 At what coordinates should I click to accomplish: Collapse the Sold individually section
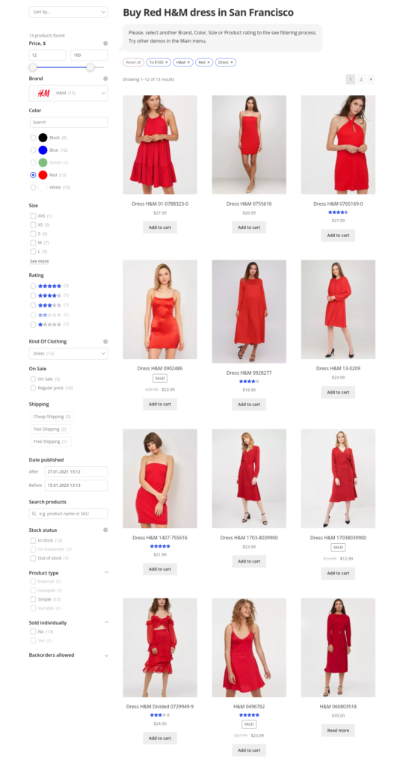106,622
